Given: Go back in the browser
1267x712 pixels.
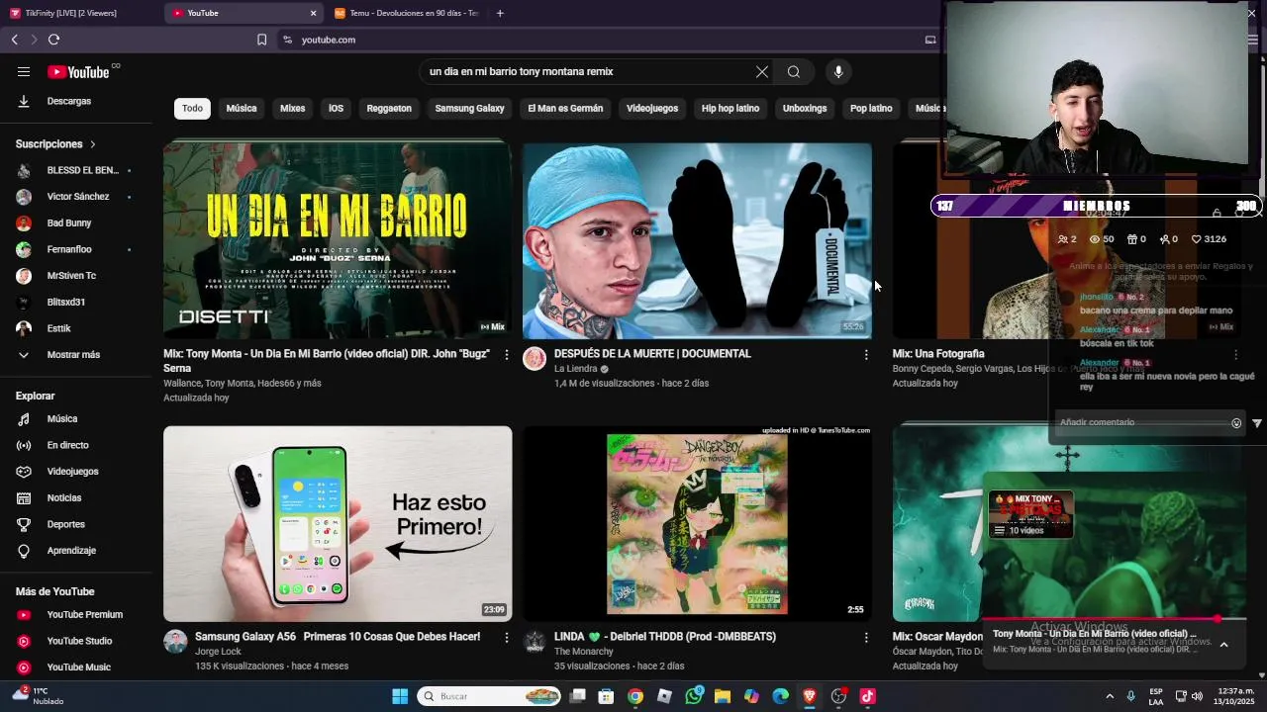Looking at the screenshot, I should [14, 40].
